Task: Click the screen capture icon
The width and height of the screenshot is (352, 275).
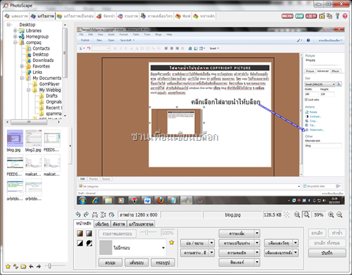Action: pyautogui.click(x=322, y=16)
